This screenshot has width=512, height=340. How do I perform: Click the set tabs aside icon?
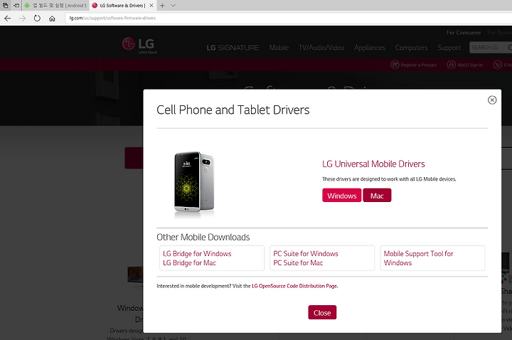16,6
